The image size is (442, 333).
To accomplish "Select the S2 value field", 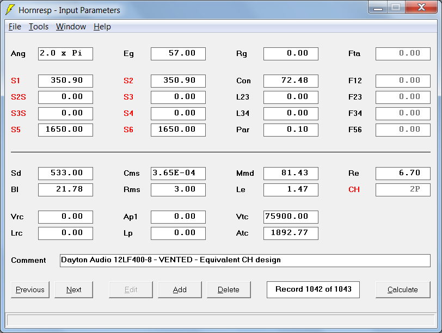I will [178, 81].
